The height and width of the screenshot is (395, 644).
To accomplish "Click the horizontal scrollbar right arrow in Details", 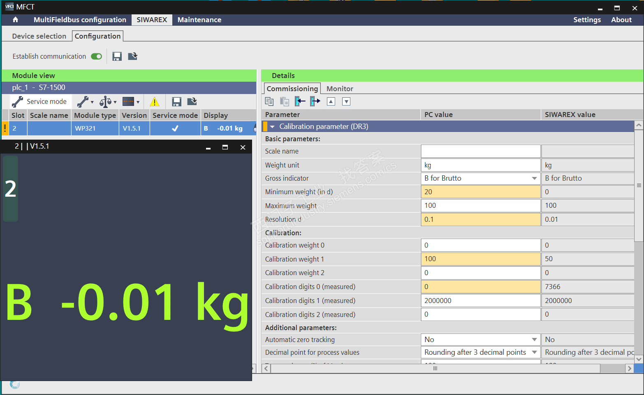I will [629, 368].
